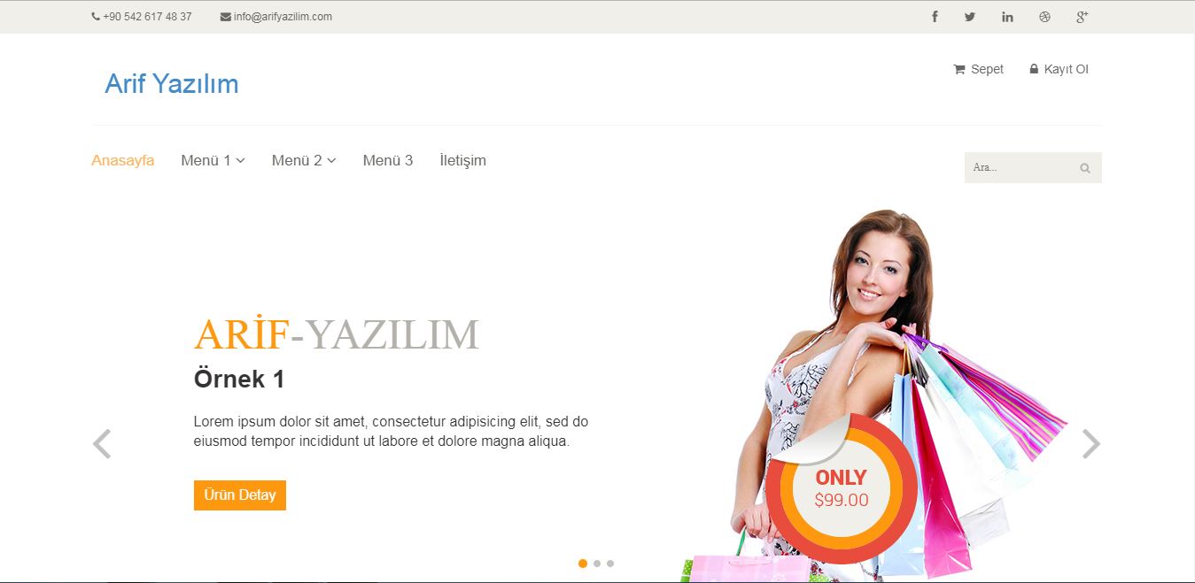The image size is (1195, 583).
Task: Click the Ürün Detay button
Action: [x=239, y=495]
